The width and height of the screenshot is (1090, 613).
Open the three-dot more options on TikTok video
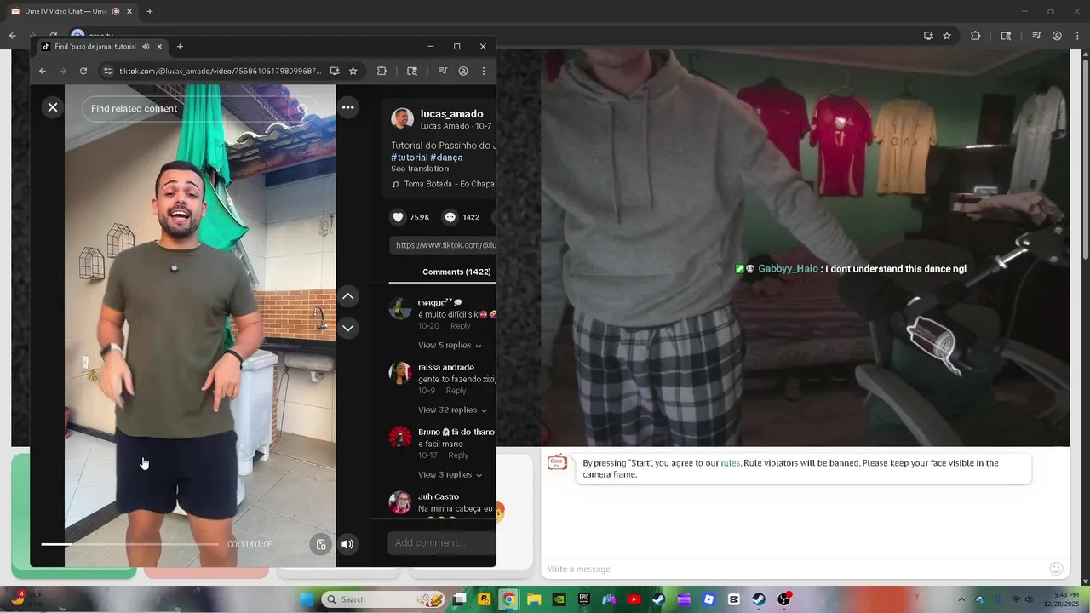pos(347,107)
